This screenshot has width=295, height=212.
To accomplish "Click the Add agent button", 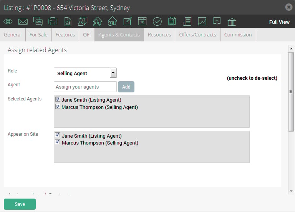I will (x=126, y=87).
